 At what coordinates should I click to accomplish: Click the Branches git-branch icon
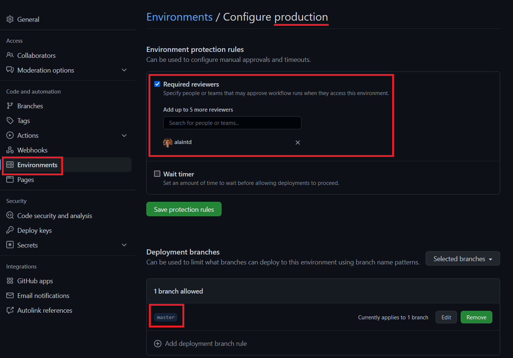10,106
